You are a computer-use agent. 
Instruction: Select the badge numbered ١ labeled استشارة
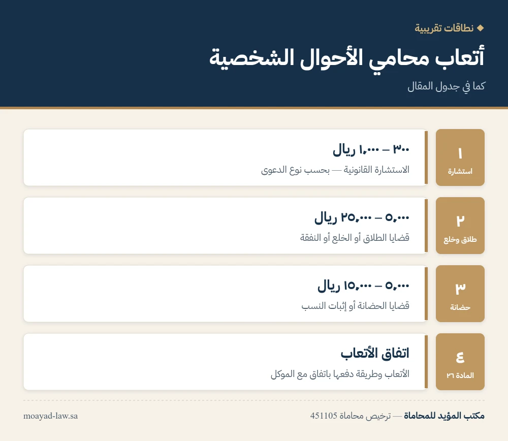click(x=460, y=157)
